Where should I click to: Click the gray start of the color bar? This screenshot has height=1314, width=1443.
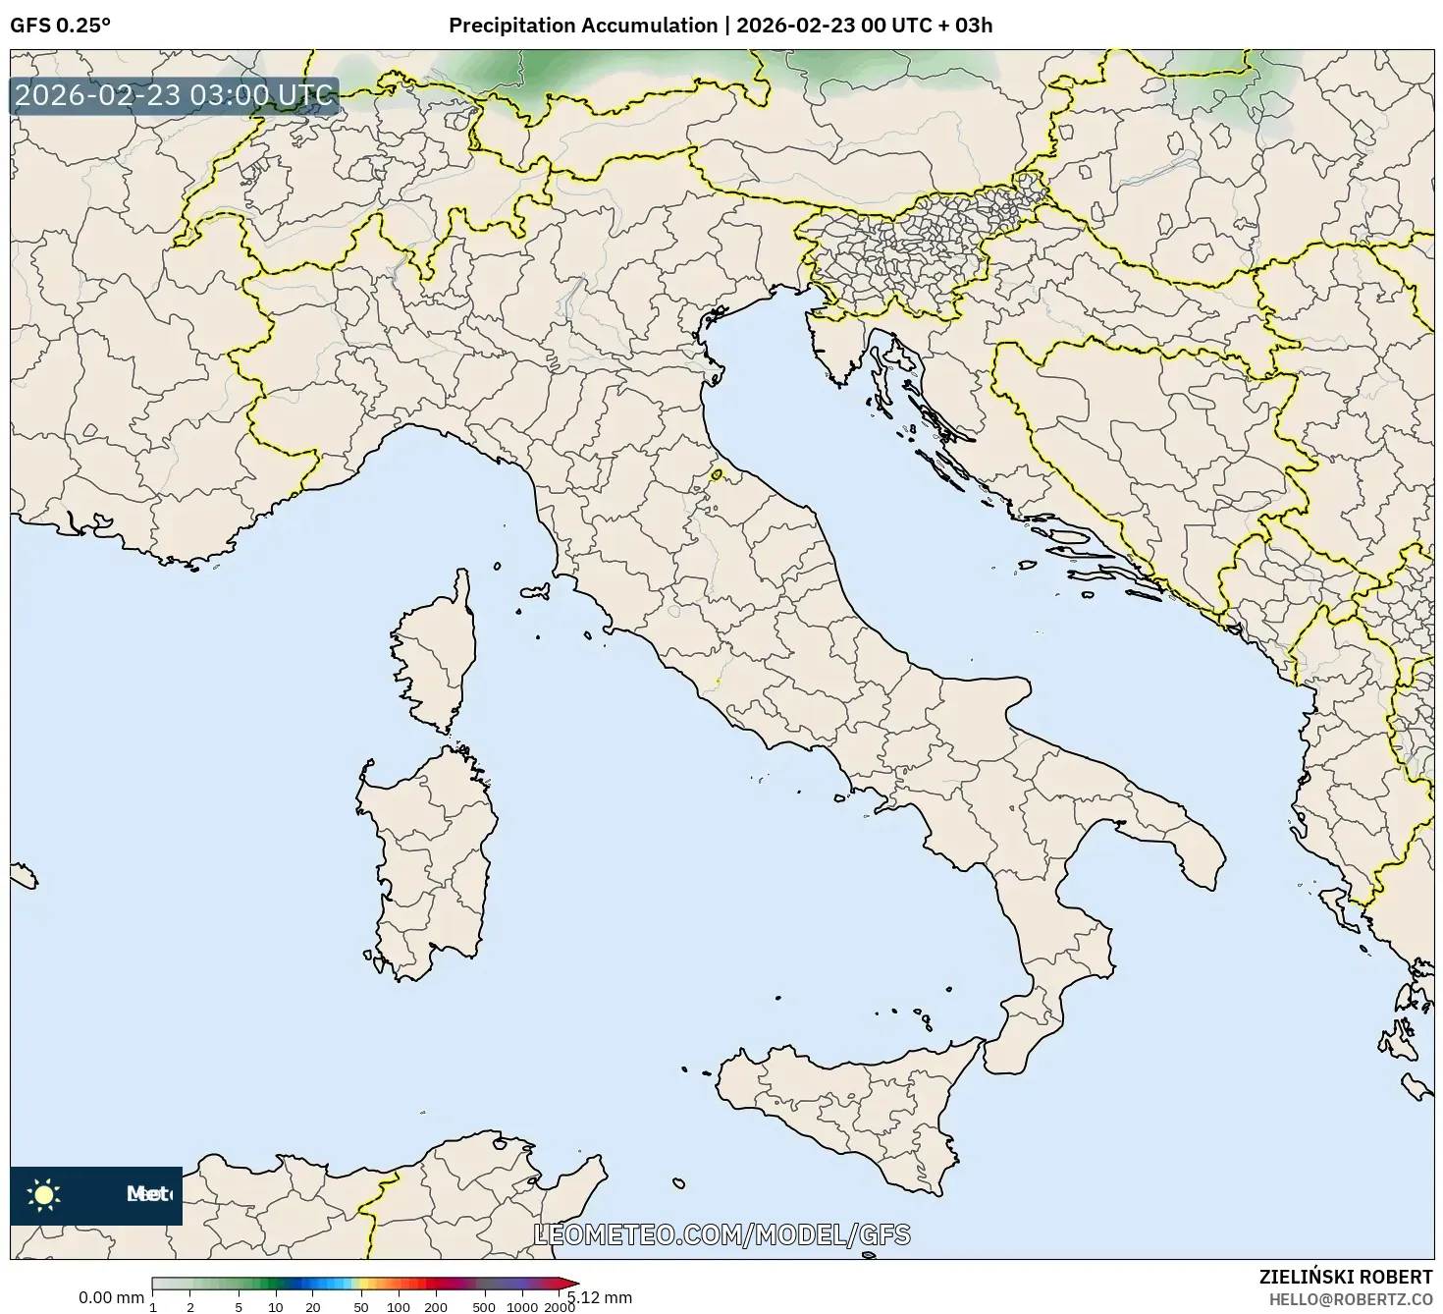click(x=159, y=1283)
